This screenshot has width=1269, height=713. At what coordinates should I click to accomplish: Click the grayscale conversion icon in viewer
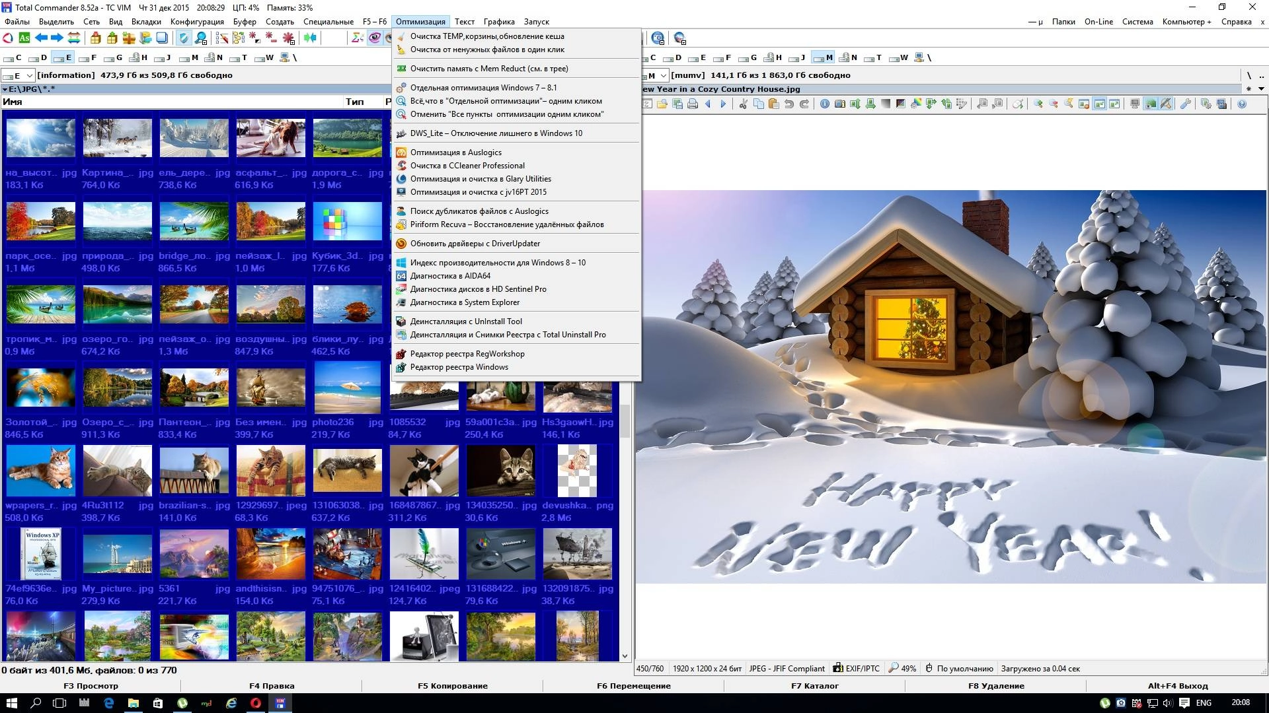tap(886, 104)
